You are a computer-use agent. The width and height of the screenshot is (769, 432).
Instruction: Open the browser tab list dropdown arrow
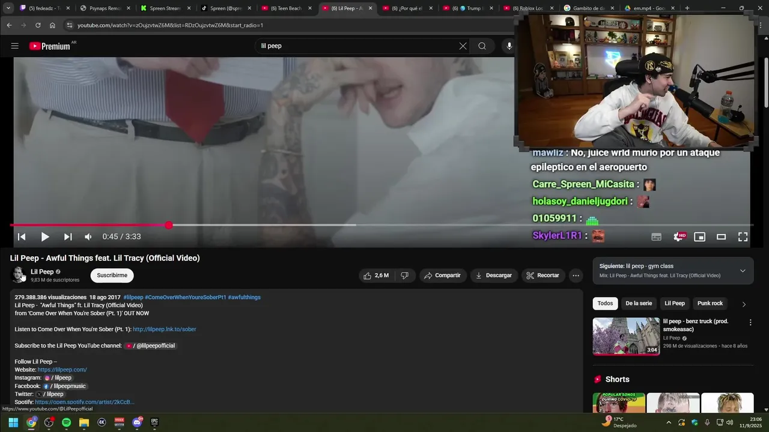tap(8, 8)
